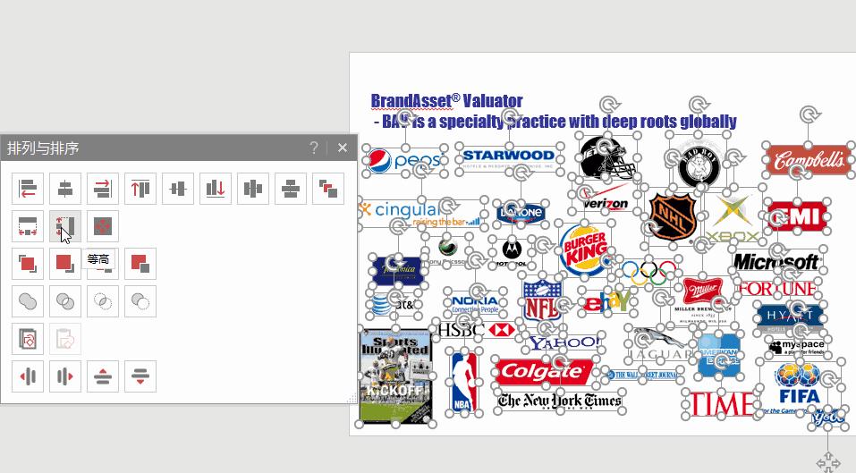
Task: Click the combine shapes icon
Action: point(65,301)
